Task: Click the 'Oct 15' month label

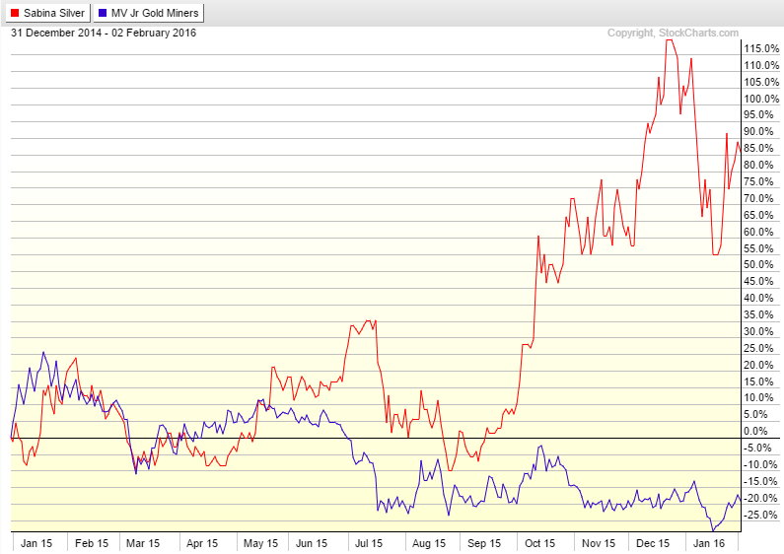Action: (x=540, y=543)
